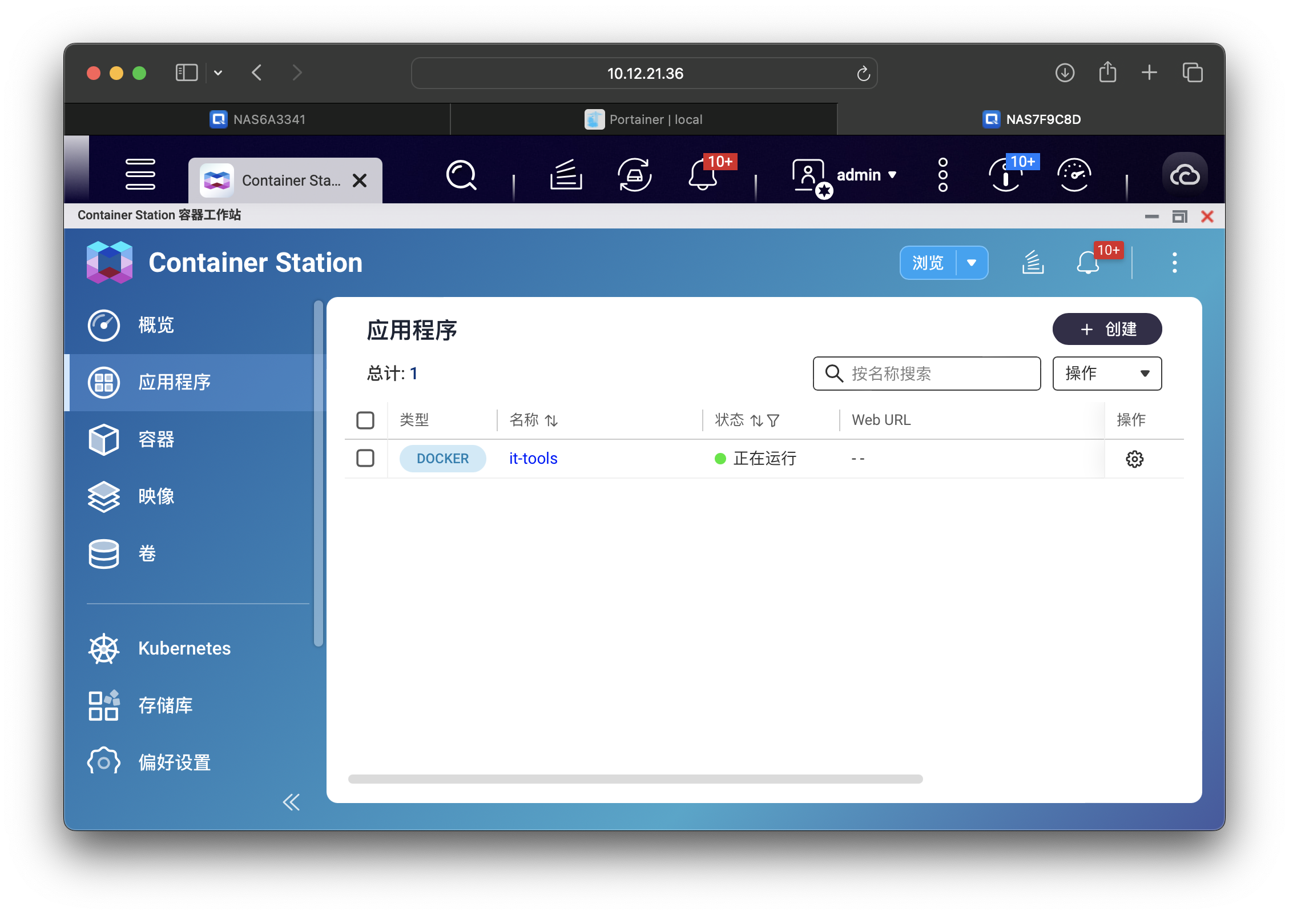Open settings gear for it-tools row

[1134, 459]
